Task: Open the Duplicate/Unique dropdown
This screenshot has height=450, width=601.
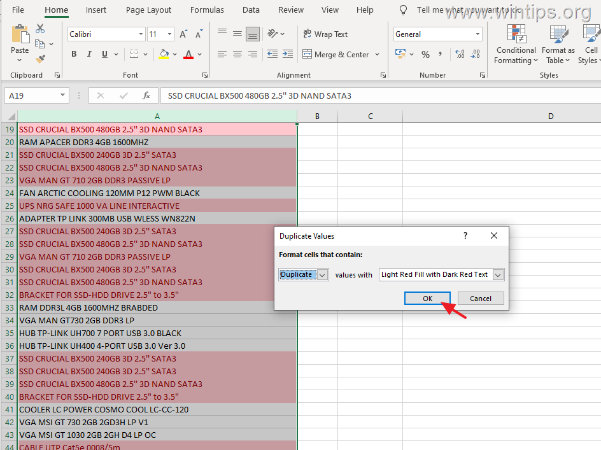Action: click(322, 275)
